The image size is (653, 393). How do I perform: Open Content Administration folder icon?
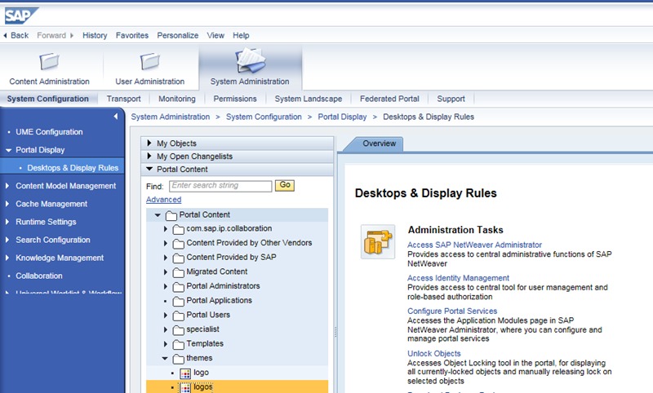pos(49,61)
